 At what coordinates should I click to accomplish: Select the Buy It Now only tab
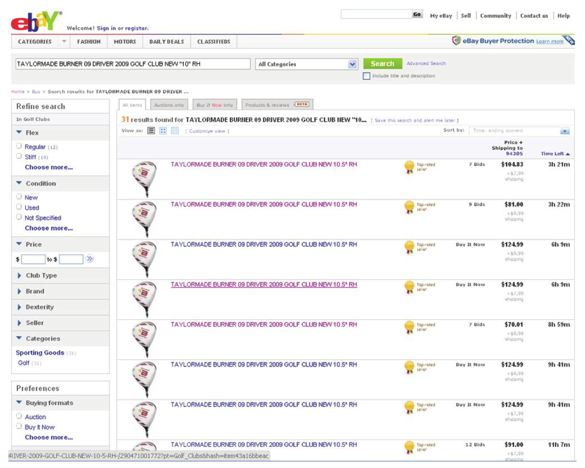tap(214, 105)
